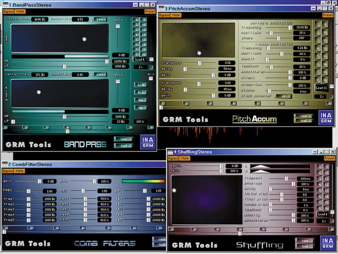Open system menu icon of 2:CombFilterStereo title bar
Image resolution: width=338 pixels, height=254 pixels.
click(x=5, y=164)
